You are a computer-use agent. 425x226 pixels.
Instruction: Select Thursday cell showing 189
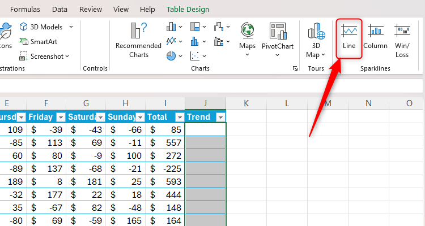tap(13, 181)
